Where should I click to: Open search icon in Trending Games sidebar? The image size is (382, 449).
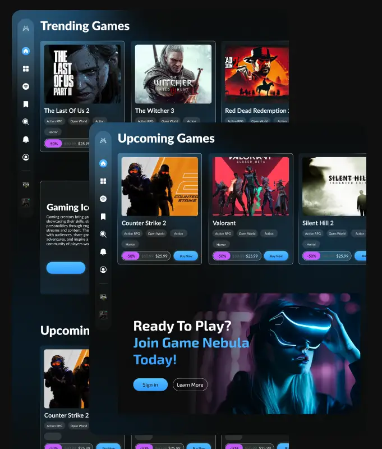tap(26, 122)
